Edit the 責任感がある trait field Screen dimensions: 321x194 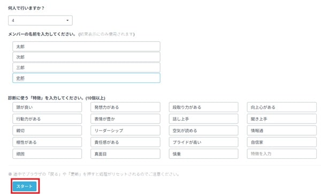125,142
